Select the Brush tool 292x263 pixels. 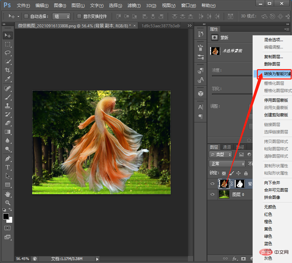click(8, 97)
